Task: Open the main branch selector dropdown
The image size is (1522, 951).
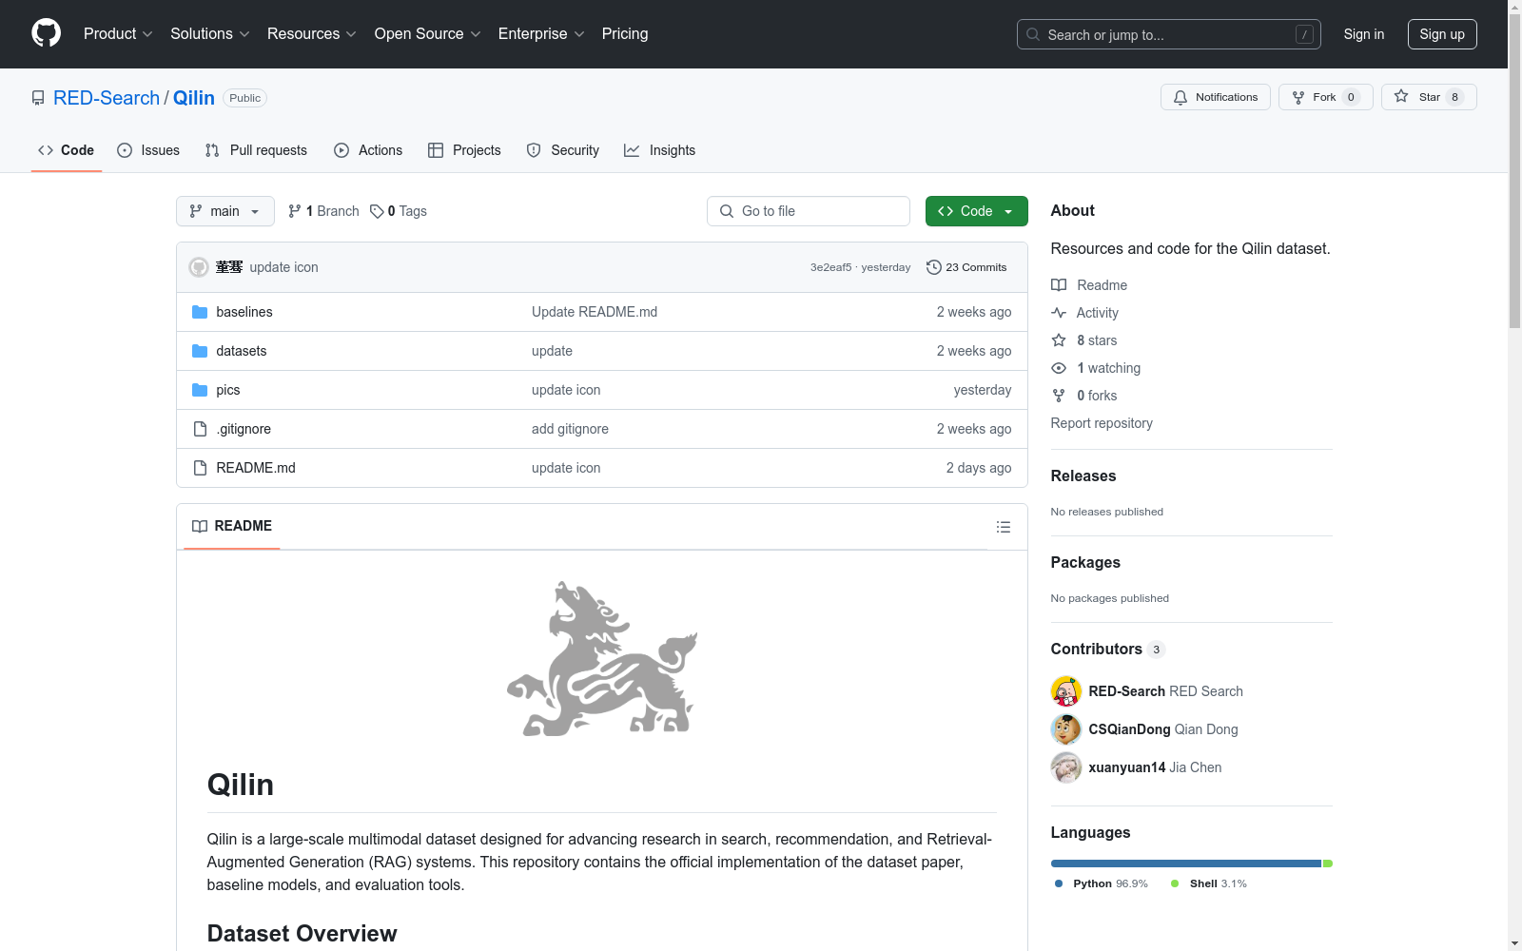Action: pyautogui.click(x=225, y=211)
